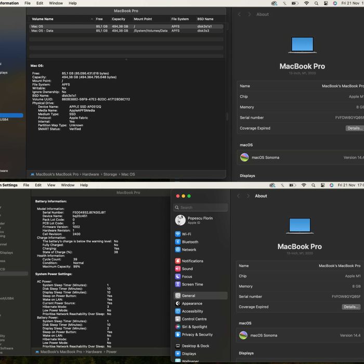This screenshot has height=364, width=364.
Task: Select Sound in the settings sidebar
Action: tap(184, 269)
